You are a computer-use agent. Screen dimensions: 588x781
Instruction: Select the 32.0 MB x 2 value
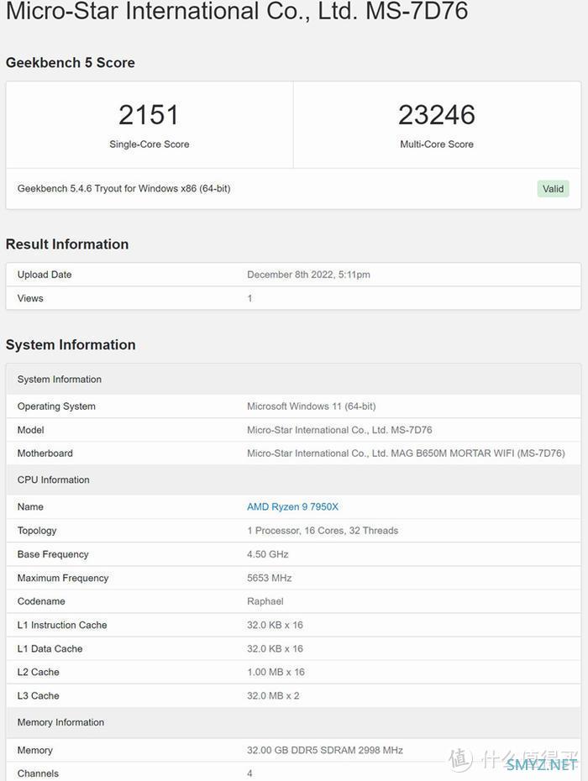pos(273,696)
